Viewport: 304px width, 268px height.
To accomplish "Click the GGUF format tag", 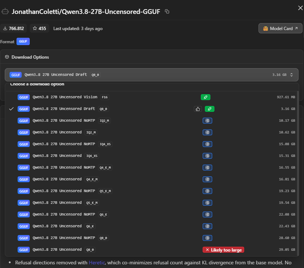I will pyautogui.click(x=23, y=41).
